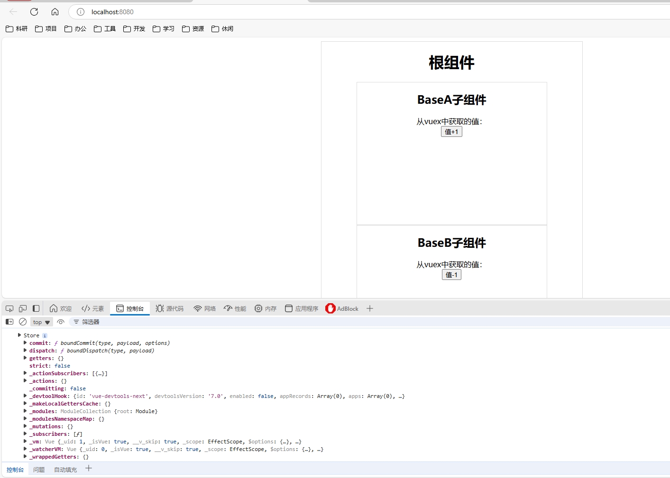Expand the _actionSubscribers property
This screenshot has width=670, height=478.
tap(25, 373)
